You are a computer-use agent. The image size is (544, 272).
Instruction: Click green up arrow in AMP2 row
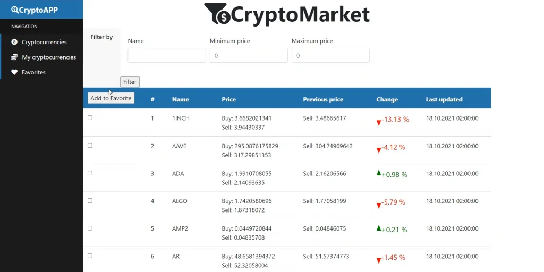tap(378, 227)
